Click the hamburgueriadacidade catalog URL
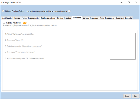Image resolution: width=140 pixels, height=99 pixels. (x=47, y=11)
